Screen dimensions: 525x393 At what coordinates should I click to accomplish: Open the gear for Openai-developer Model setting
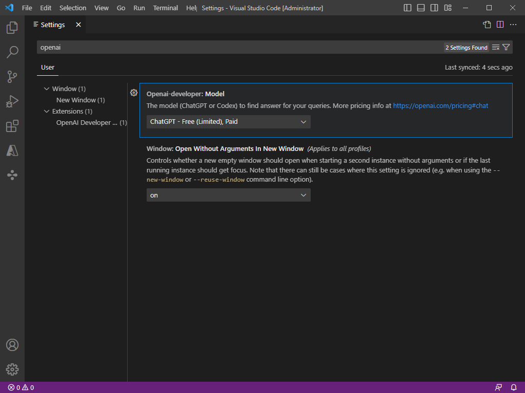(x=134, y=93)
